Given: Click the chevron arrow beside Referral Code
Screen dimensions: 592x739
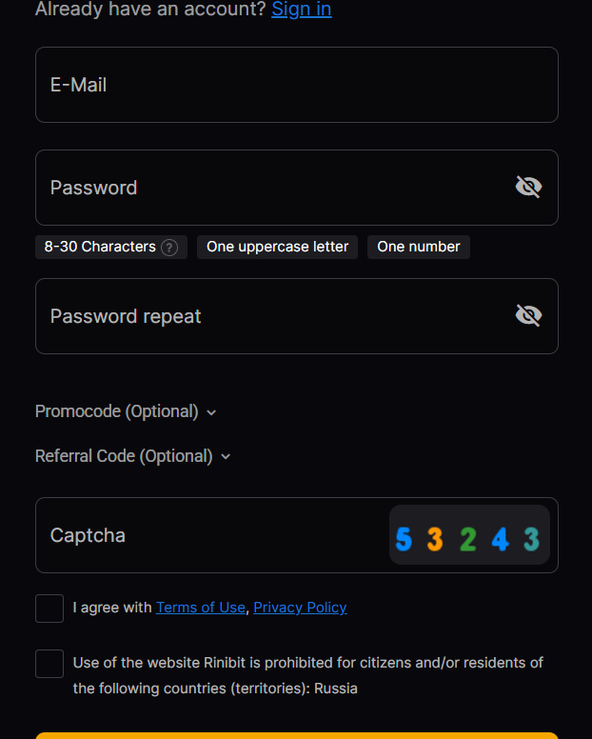Looking at the screenshot, I should point(226,457).
